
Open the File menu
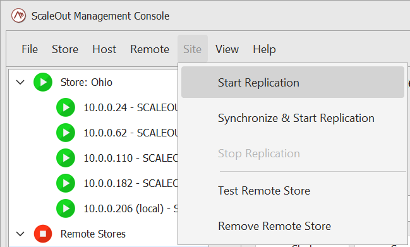pyautogui.click(x=30, y=49)
